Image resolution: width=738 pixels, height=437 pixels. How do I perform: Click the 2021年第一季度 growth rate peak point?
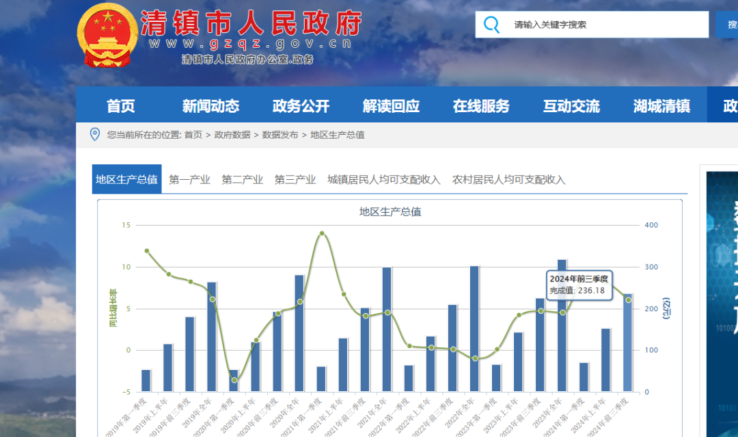pos(322,233)
